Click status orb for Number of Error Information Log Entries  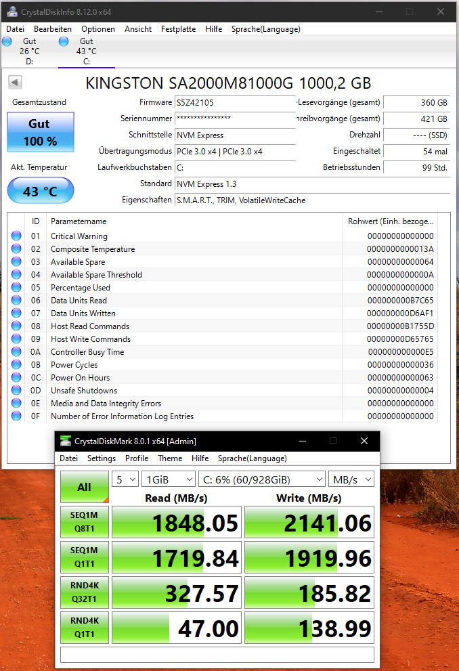[x=16, y=416]
